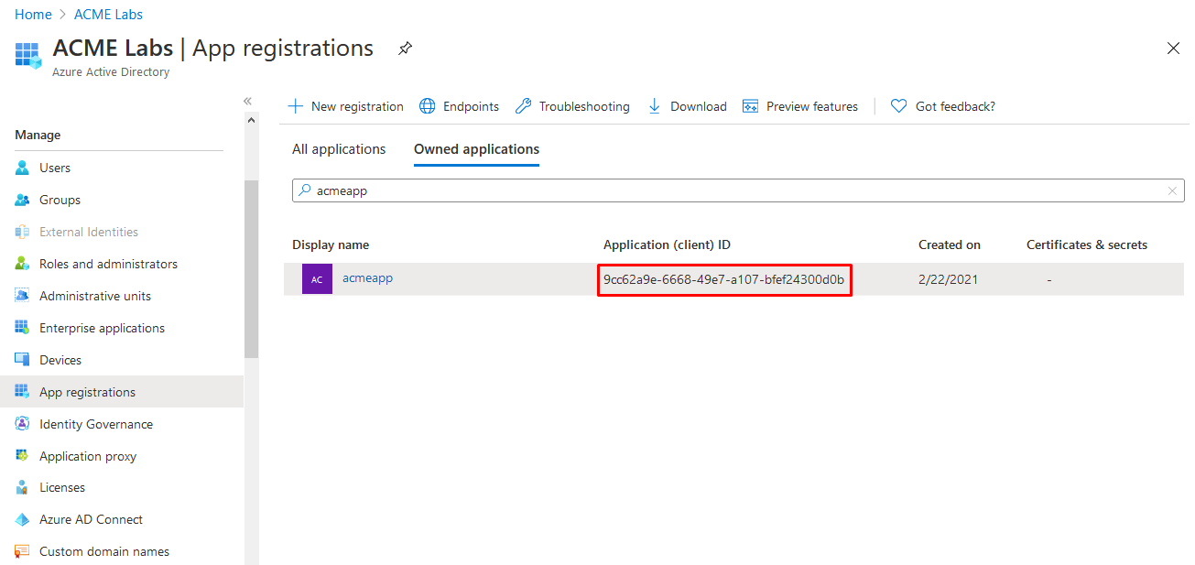Switch to the All applications tab
This screenshot has width=1195, height=565.
(x=339, y=149)
